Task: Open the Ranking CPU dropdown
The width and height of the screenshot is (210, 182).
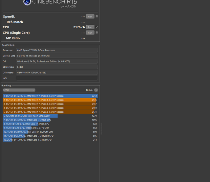Action: click(x=19, y=90)
